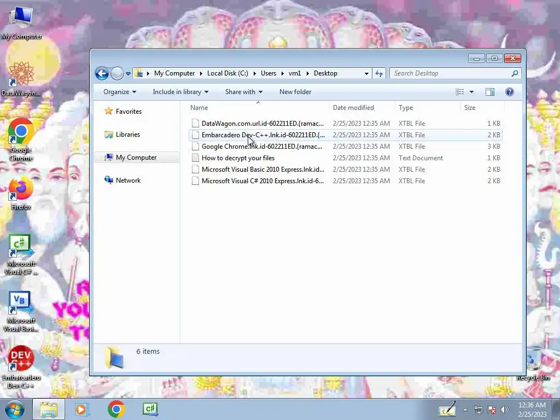Sort by the Name column header
The width and height of the screenshot is (560, 420).
258,108
